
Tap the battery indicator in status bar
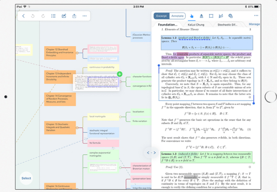[257, 7]
